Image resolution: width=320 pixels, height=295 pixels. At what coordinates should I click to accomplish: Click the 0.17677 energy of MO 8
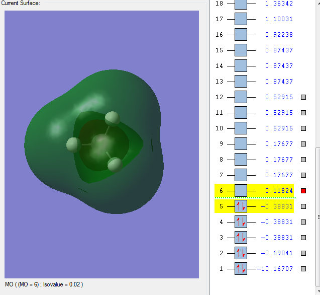pyautogui.click(x=279, y=160)
